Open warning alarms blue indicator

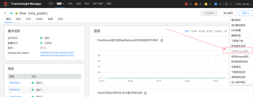click(216, 4)
